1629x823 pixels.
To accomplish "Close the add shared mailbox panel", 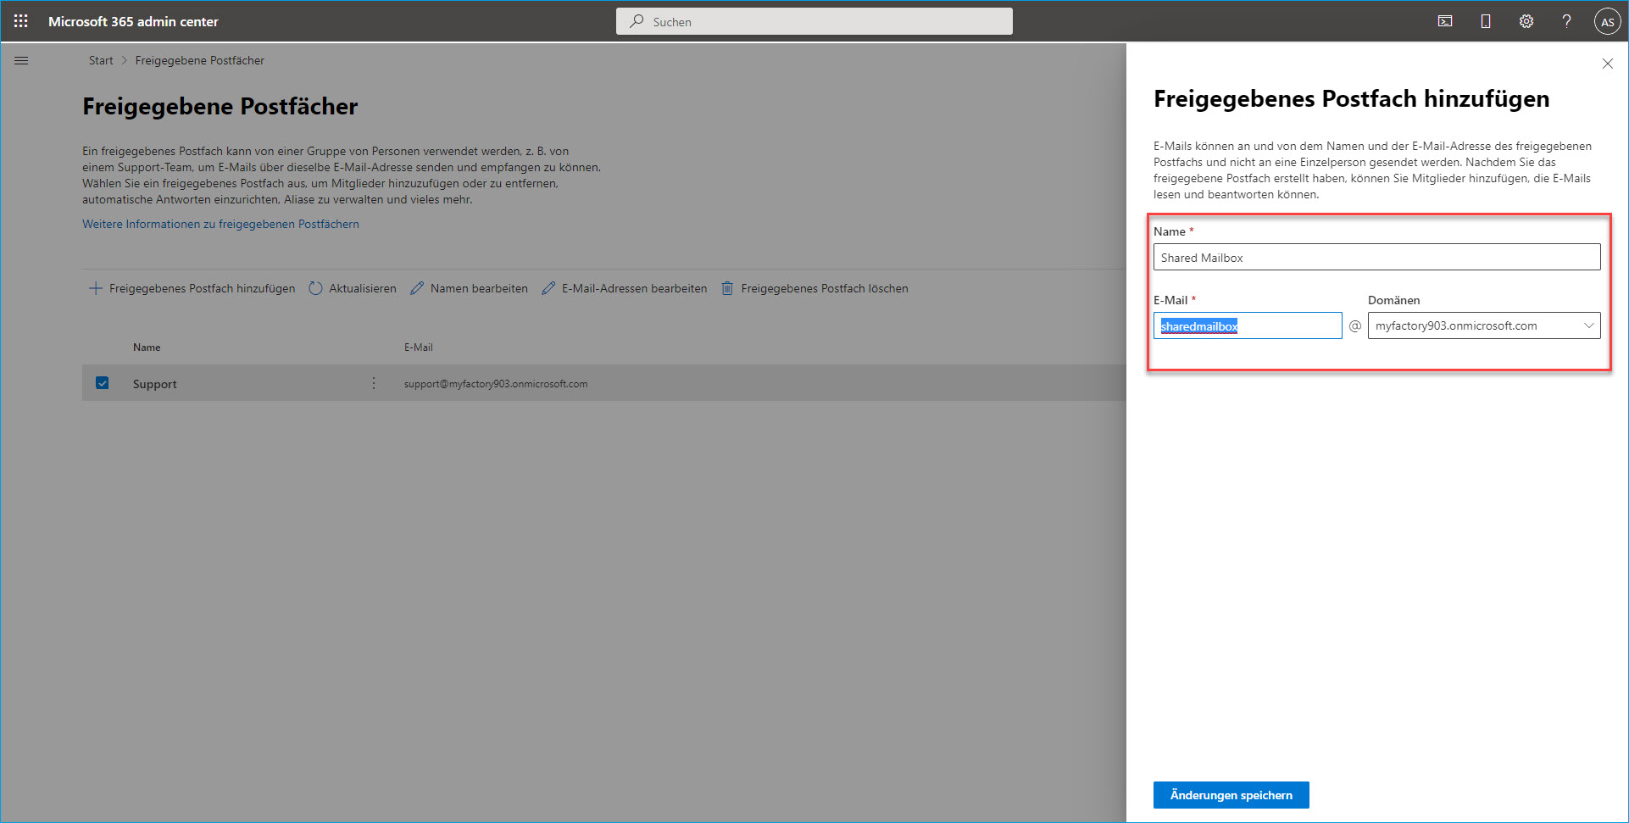I will click(x=1607, y=64).
